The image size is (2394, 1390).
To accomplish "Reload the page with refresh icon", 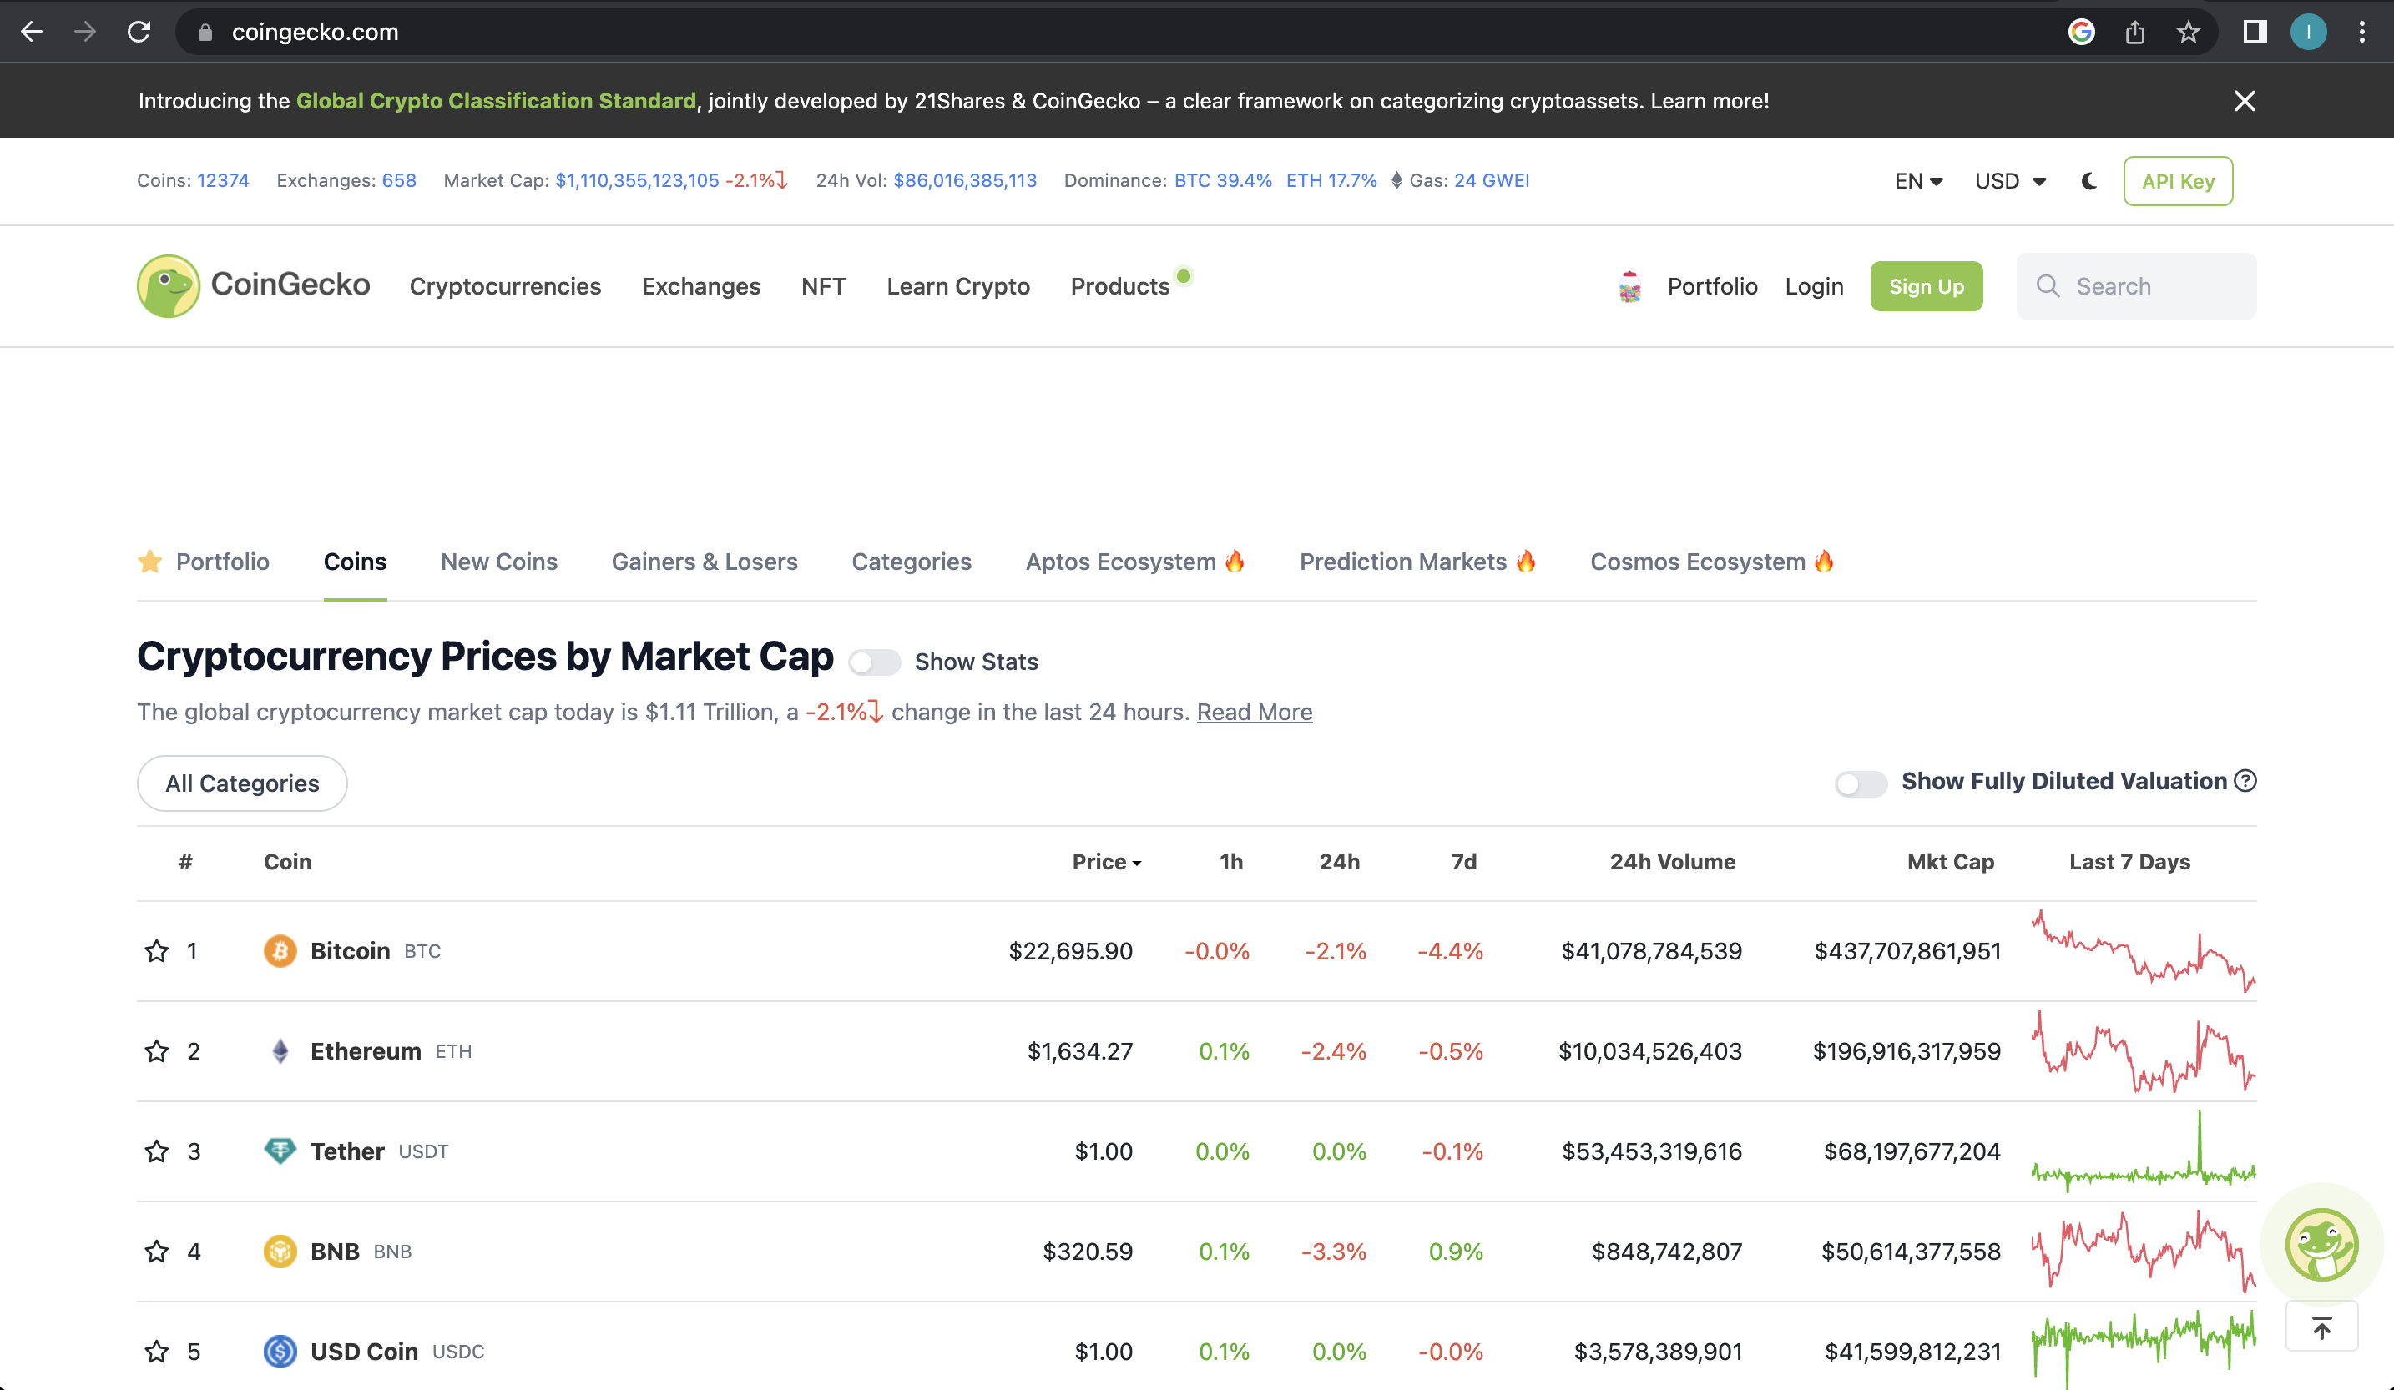I will (139, 33).
